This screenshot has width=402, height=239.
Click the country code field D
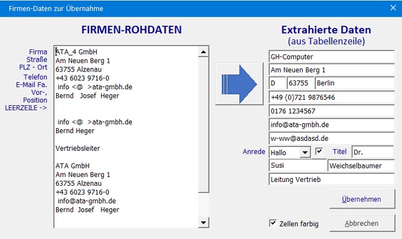(278, 83)
